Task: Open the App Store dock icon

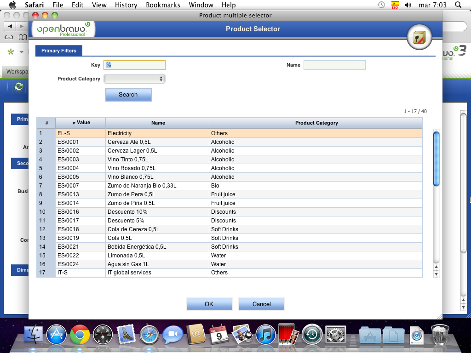Action: tap(57, 335)
